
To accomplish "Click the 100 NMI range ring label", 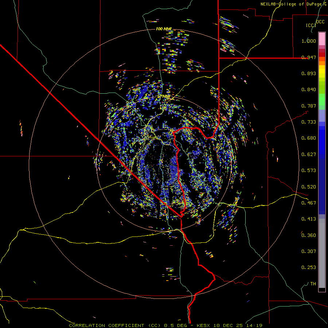I will click(164, 29).
